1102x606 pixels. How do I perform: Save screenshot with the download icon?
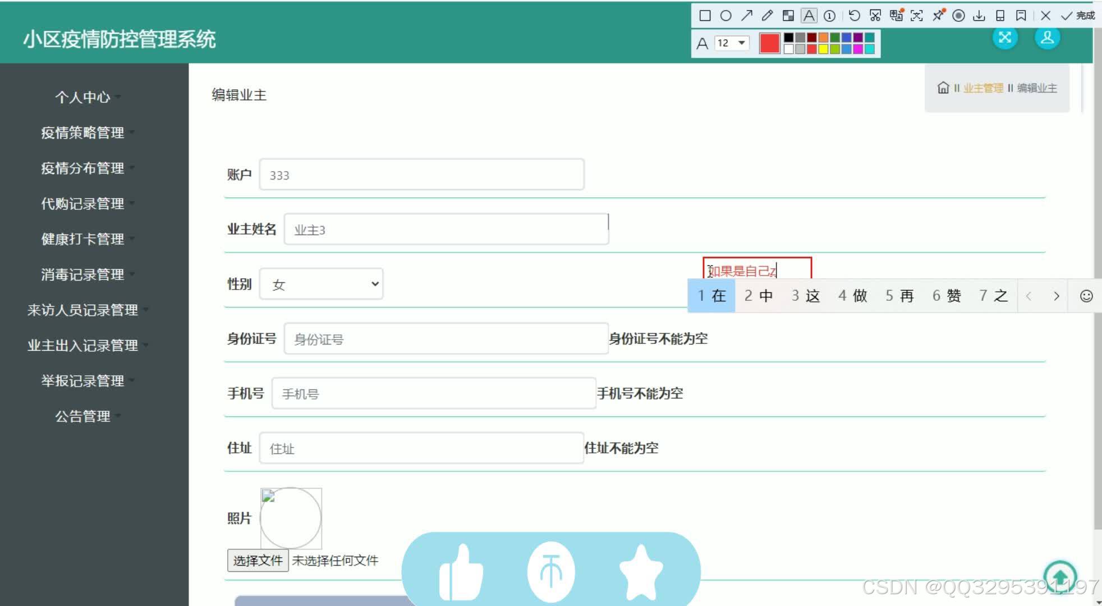point(979,16)
